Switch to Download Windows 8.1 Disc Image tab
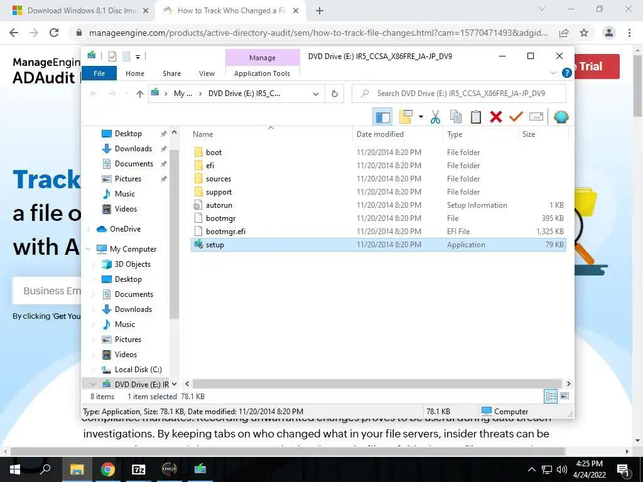This screenshot has height=482, width=643. (x=81, y=11)
